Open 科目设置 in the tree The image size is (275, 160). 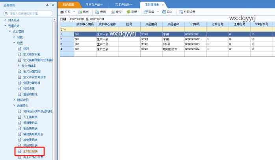point(29,88)
